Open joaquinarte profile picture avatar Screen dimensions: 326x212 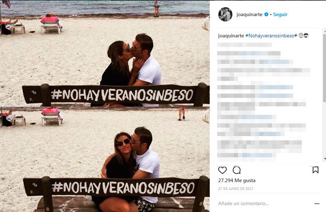pyautogui.click(x=225, y=15)
